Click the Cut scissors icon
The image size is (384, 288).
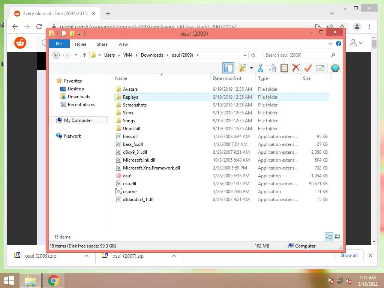coord(260,68)
